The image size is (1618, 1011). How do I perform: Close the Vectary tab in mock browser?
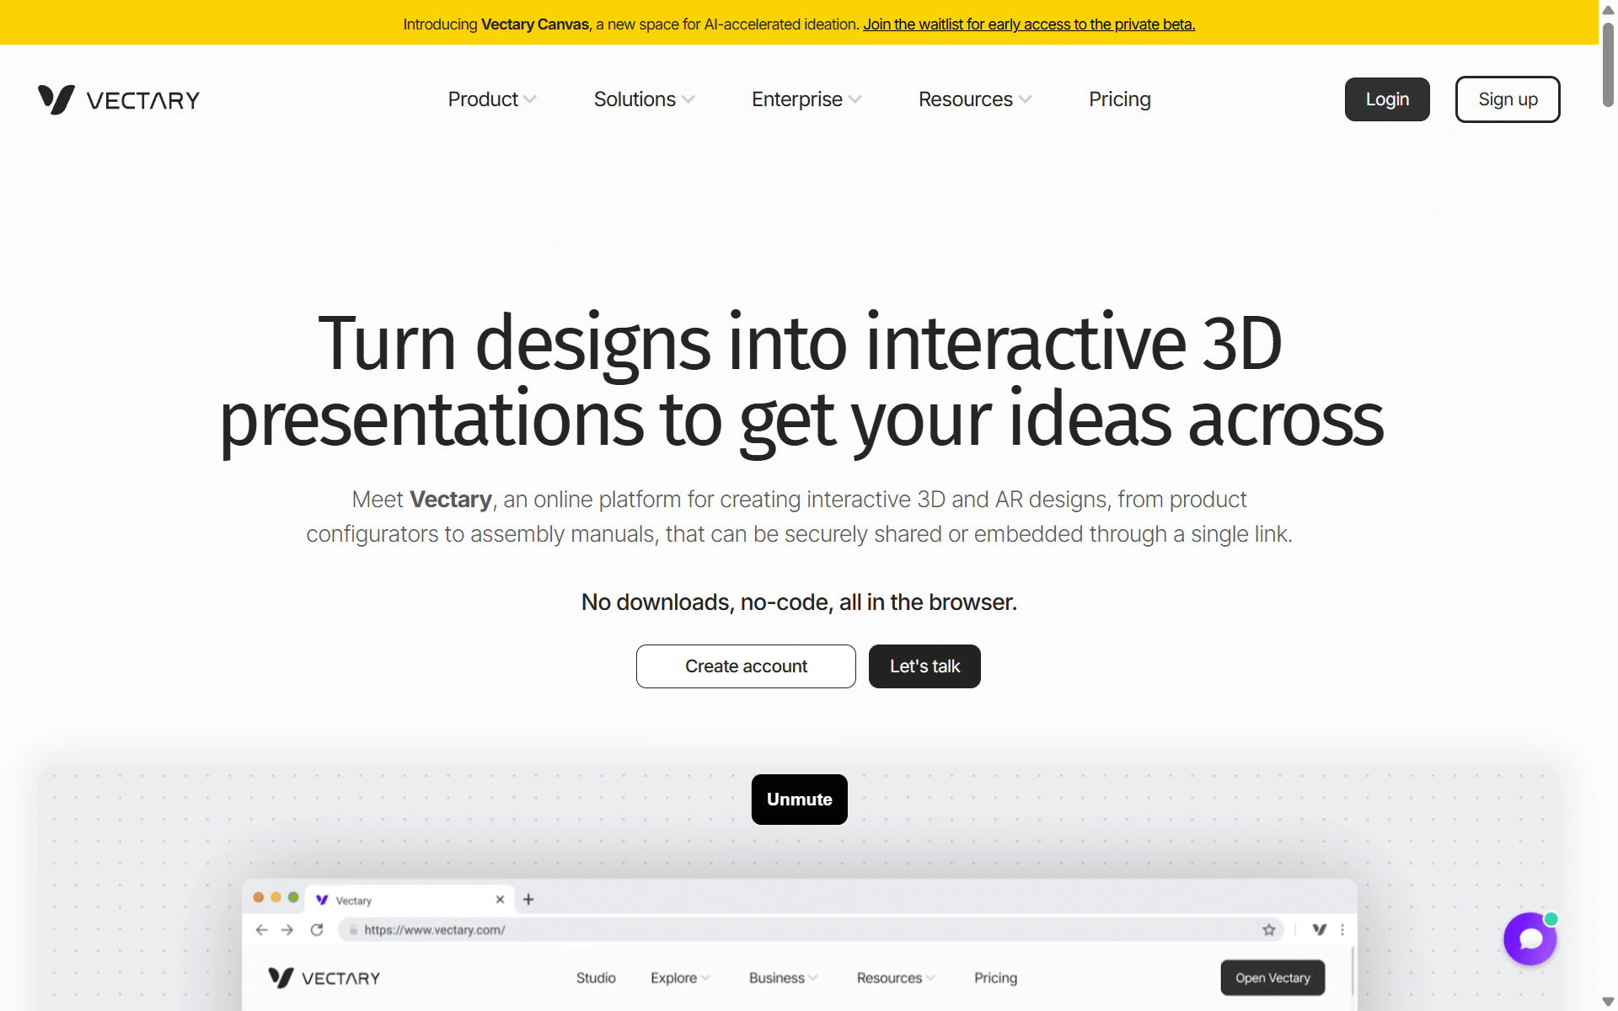click(x=500, y=900)
